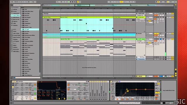Arm the 2 Operator track
The image size is (187, 105).
coord(163,17)
